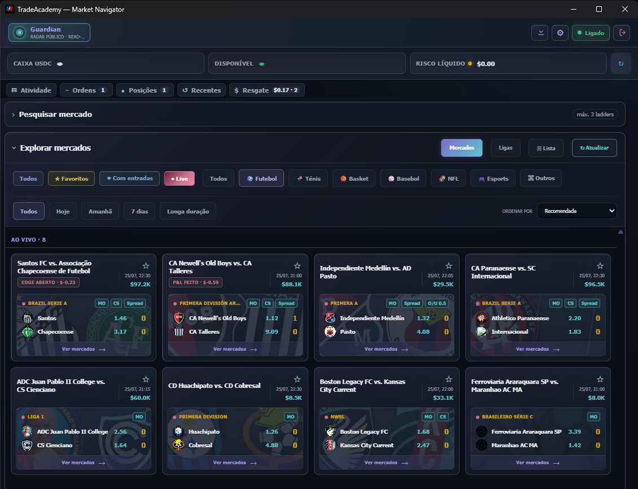Select the Ténis sport filter
Viewport: 638px width, 489px height.
click(308, 178)
